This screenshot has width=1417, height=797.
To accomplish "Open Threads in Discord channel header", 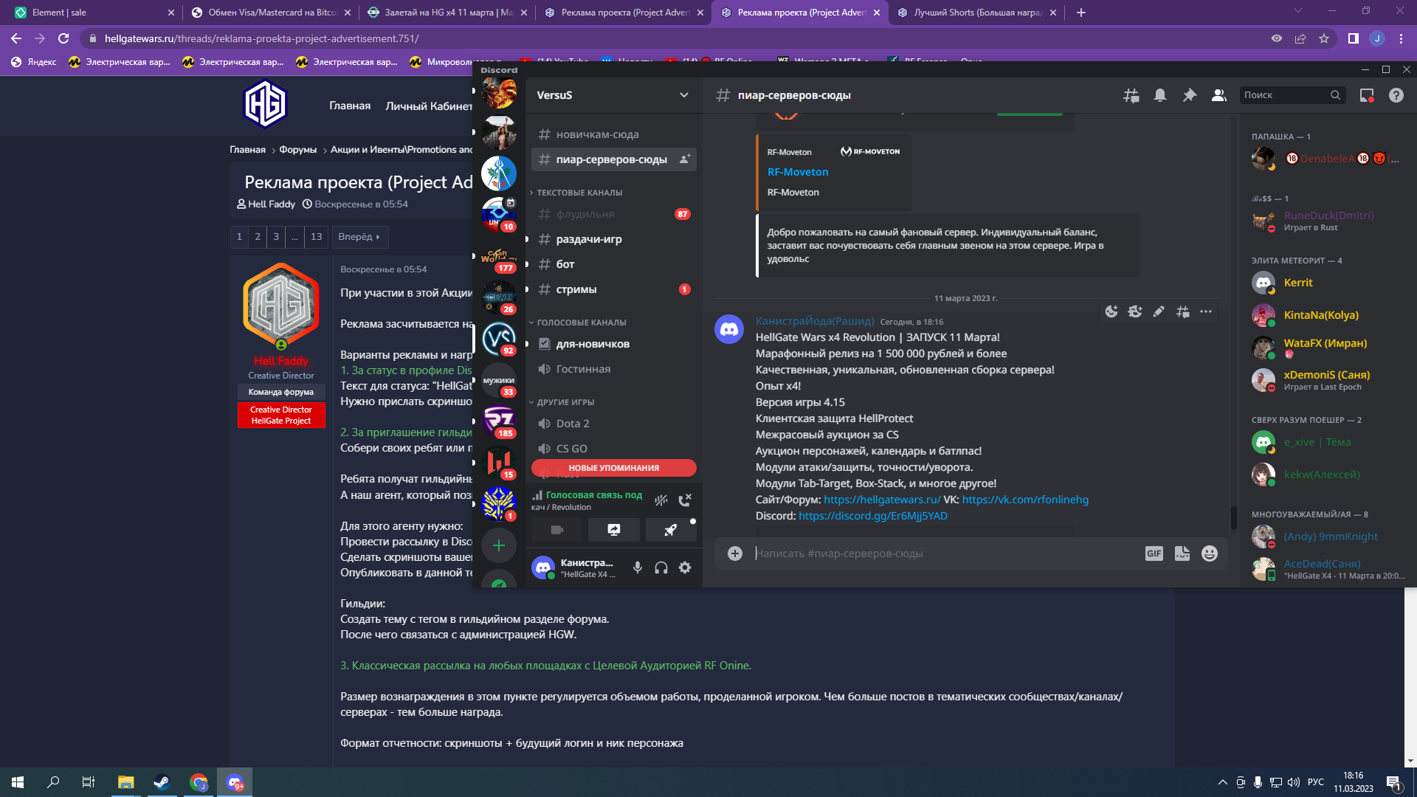I will pos(1131,95).
